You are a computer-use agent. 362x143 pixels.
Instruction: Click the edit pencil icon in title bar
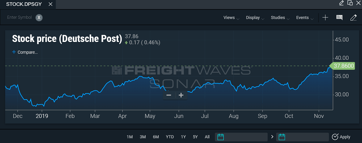pyautogui.click(x=341, y=3)
